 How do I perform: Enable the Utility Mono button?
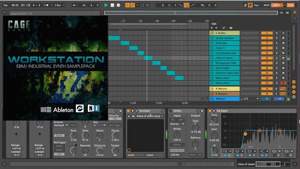177,145
